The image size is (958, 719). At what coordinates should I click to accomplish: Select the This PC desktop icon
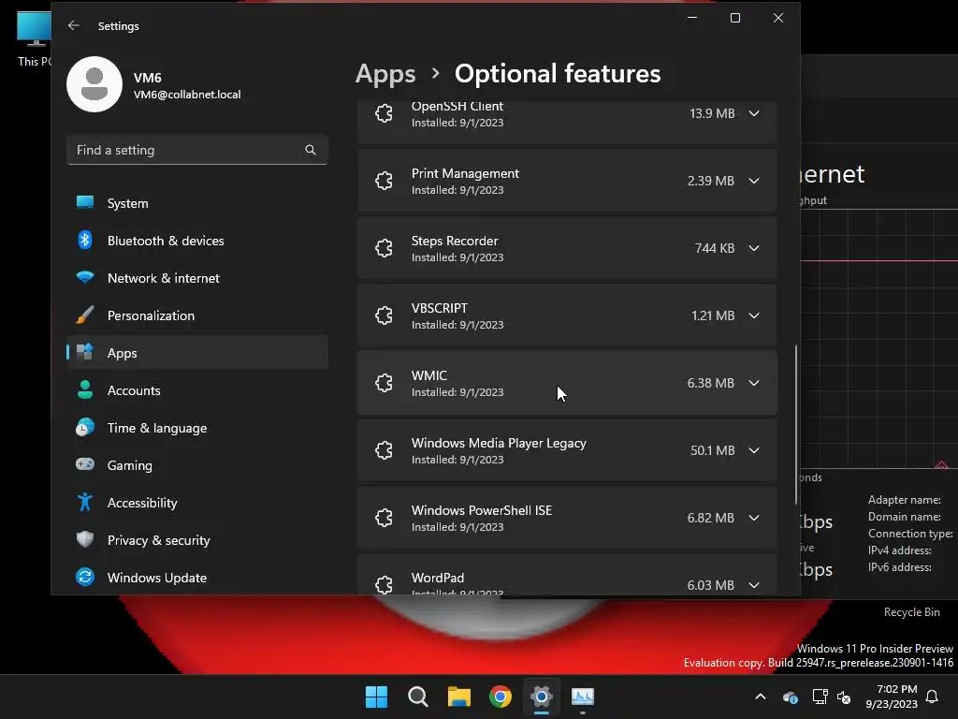click(34, 37)
